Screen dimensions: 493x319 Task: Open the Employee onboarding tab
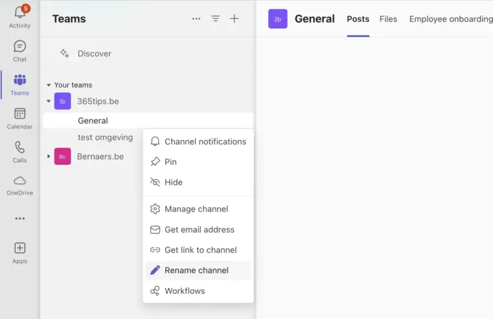[451, 19]
